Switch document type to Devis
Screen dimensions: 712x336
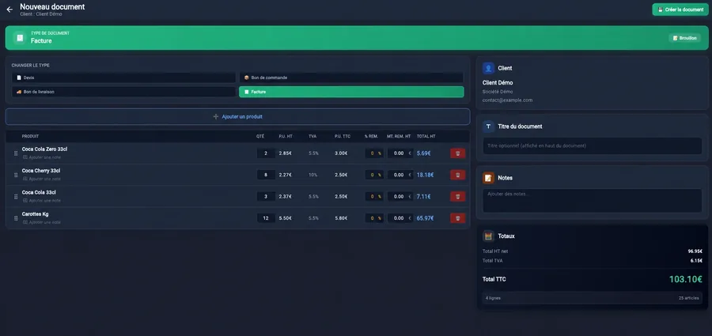click(123, 77)
